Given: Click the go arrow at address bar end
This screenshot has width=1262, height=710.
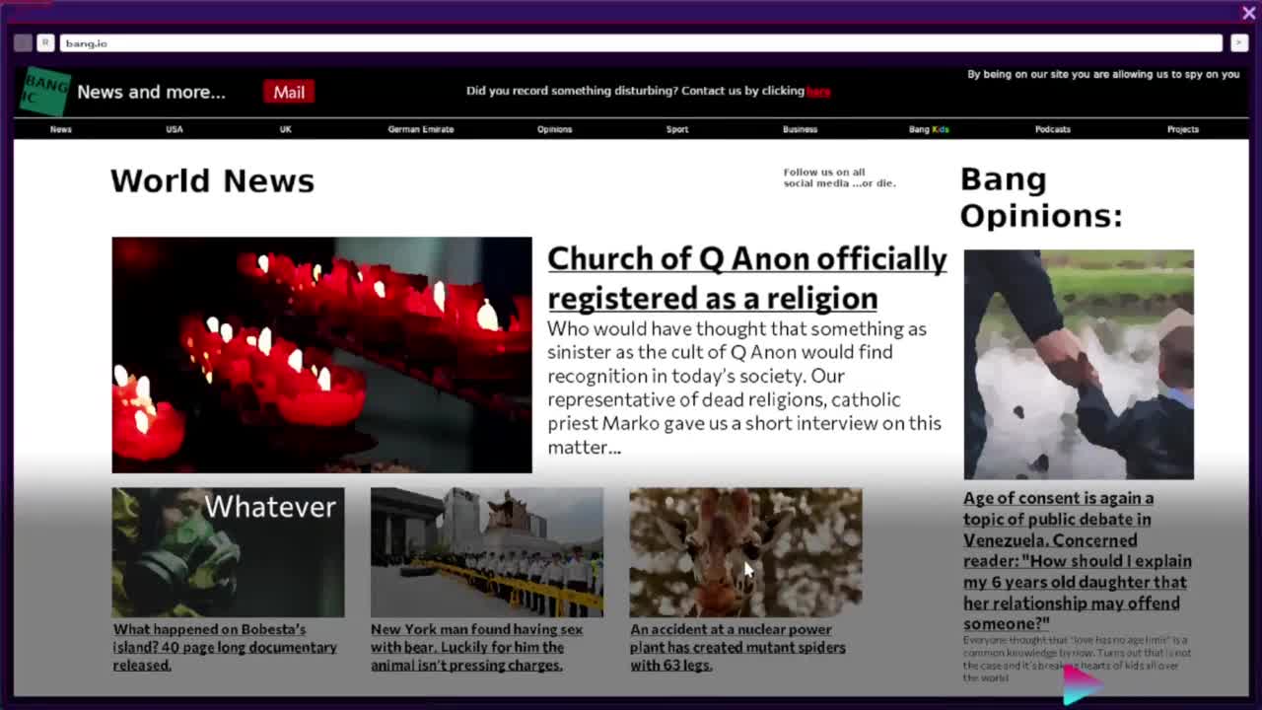Looking at the screenshot, I should pyautogui.click(x=1239, y=42).
